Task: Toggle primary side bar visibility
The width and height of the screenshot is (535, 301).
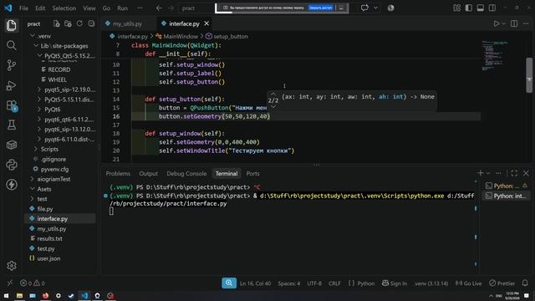Action: coord(469,8)
